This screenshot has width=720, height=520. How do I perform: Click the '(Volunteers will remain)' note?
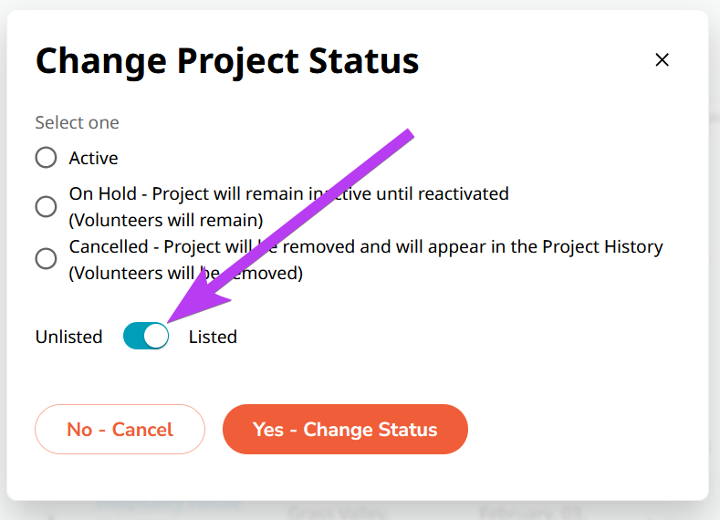pyautogui.click(x=166, y=220)
